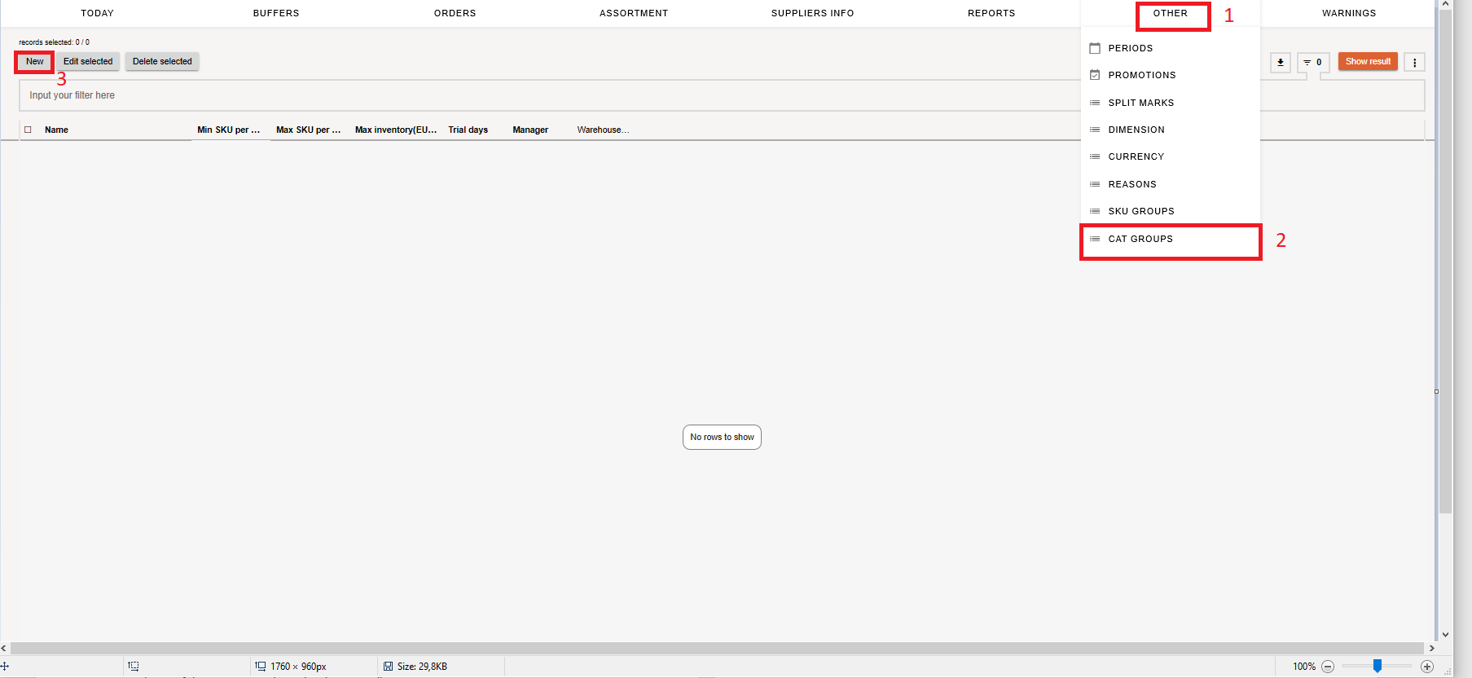
Task: Click the zoom level slider handle
Action: coord(1377,666)
